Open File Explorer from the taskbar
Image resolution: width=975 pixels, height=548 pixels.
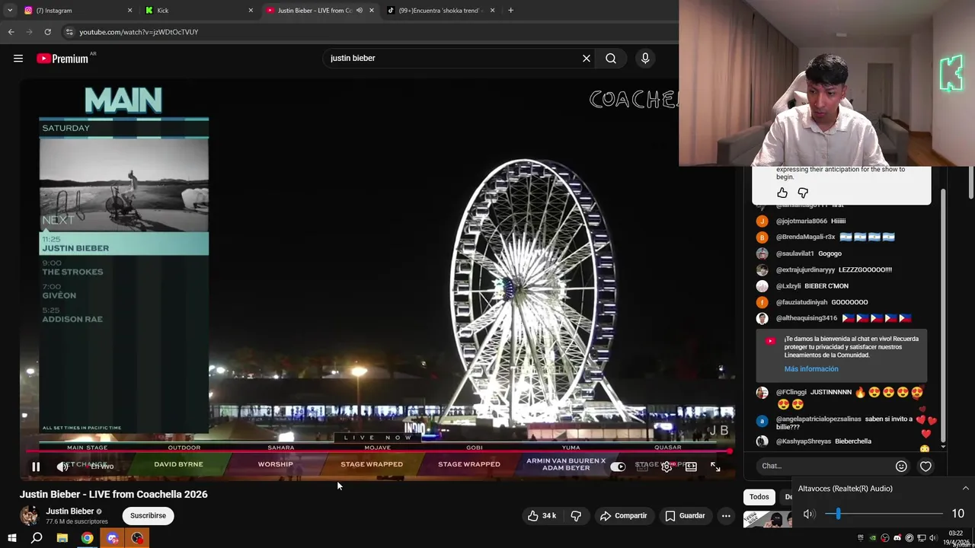(x=62, y=538)
